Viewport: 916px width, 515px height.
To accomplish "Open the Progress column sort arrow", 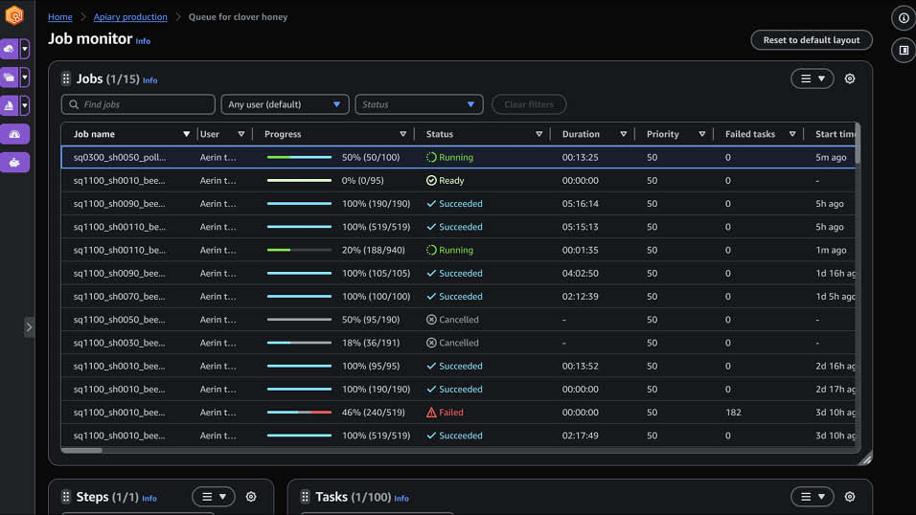I will [x=403, y=134].
